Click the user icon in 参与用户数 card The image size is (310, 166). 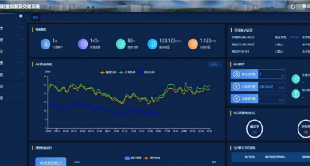tap(236, 74)
